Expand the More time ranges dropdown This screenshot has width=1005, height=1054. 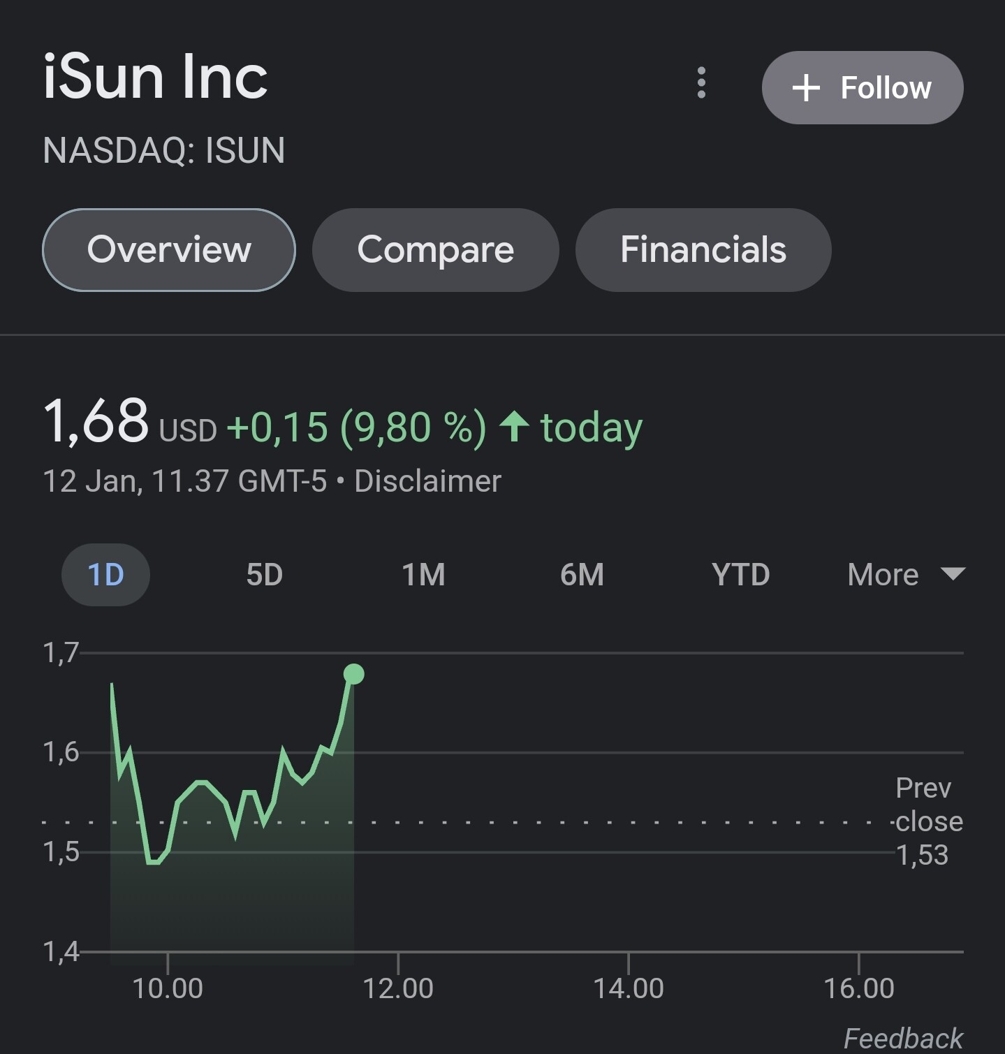coord(883,575)
